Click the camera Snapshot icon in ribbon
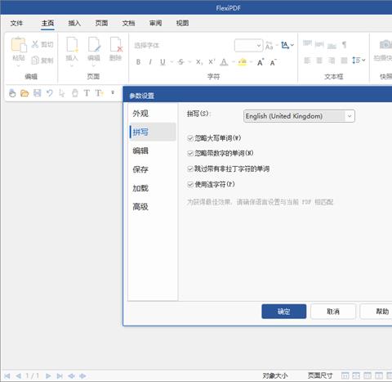The image size is (392, 382). [x=385, y=44]
